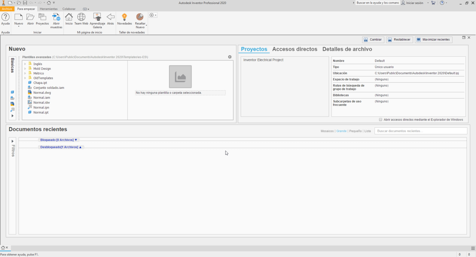This screenshot has height=257, width=476.
Task: Expand the Mold Design folder
Action: tap(25, 69)
